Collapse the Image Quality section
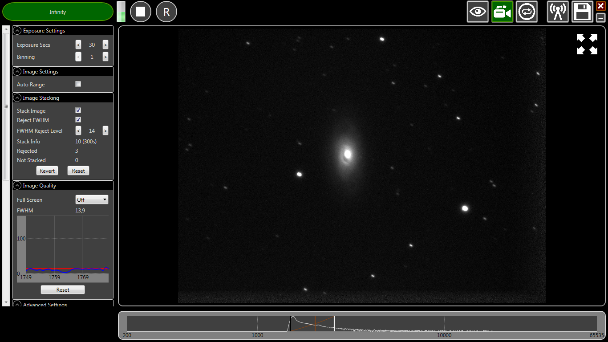This screenshot has height=342, width=608. click(x=17, y=186)
